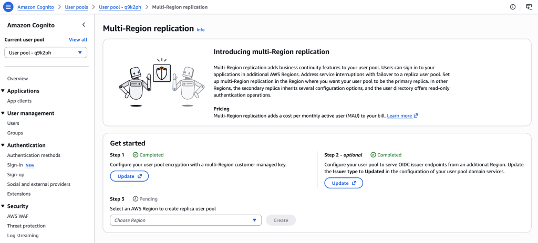Collapse the User management section
The width and height of the screenshot is (538, 243).
pos(3,113)
